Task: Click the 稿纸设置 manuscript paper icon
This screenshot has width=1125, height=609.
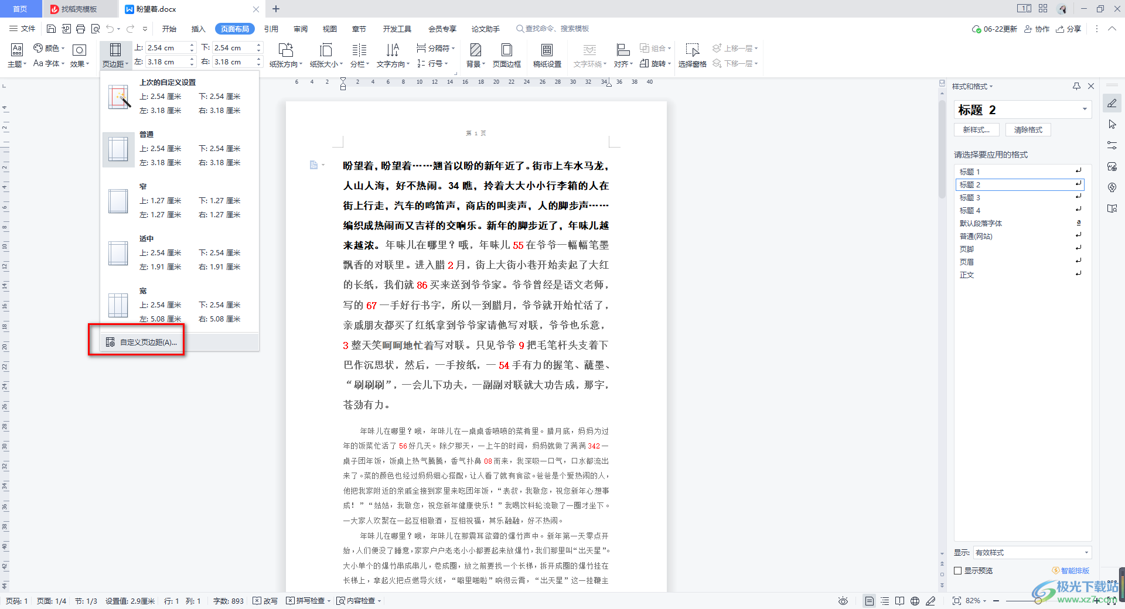Action: (x=547, y=50)
